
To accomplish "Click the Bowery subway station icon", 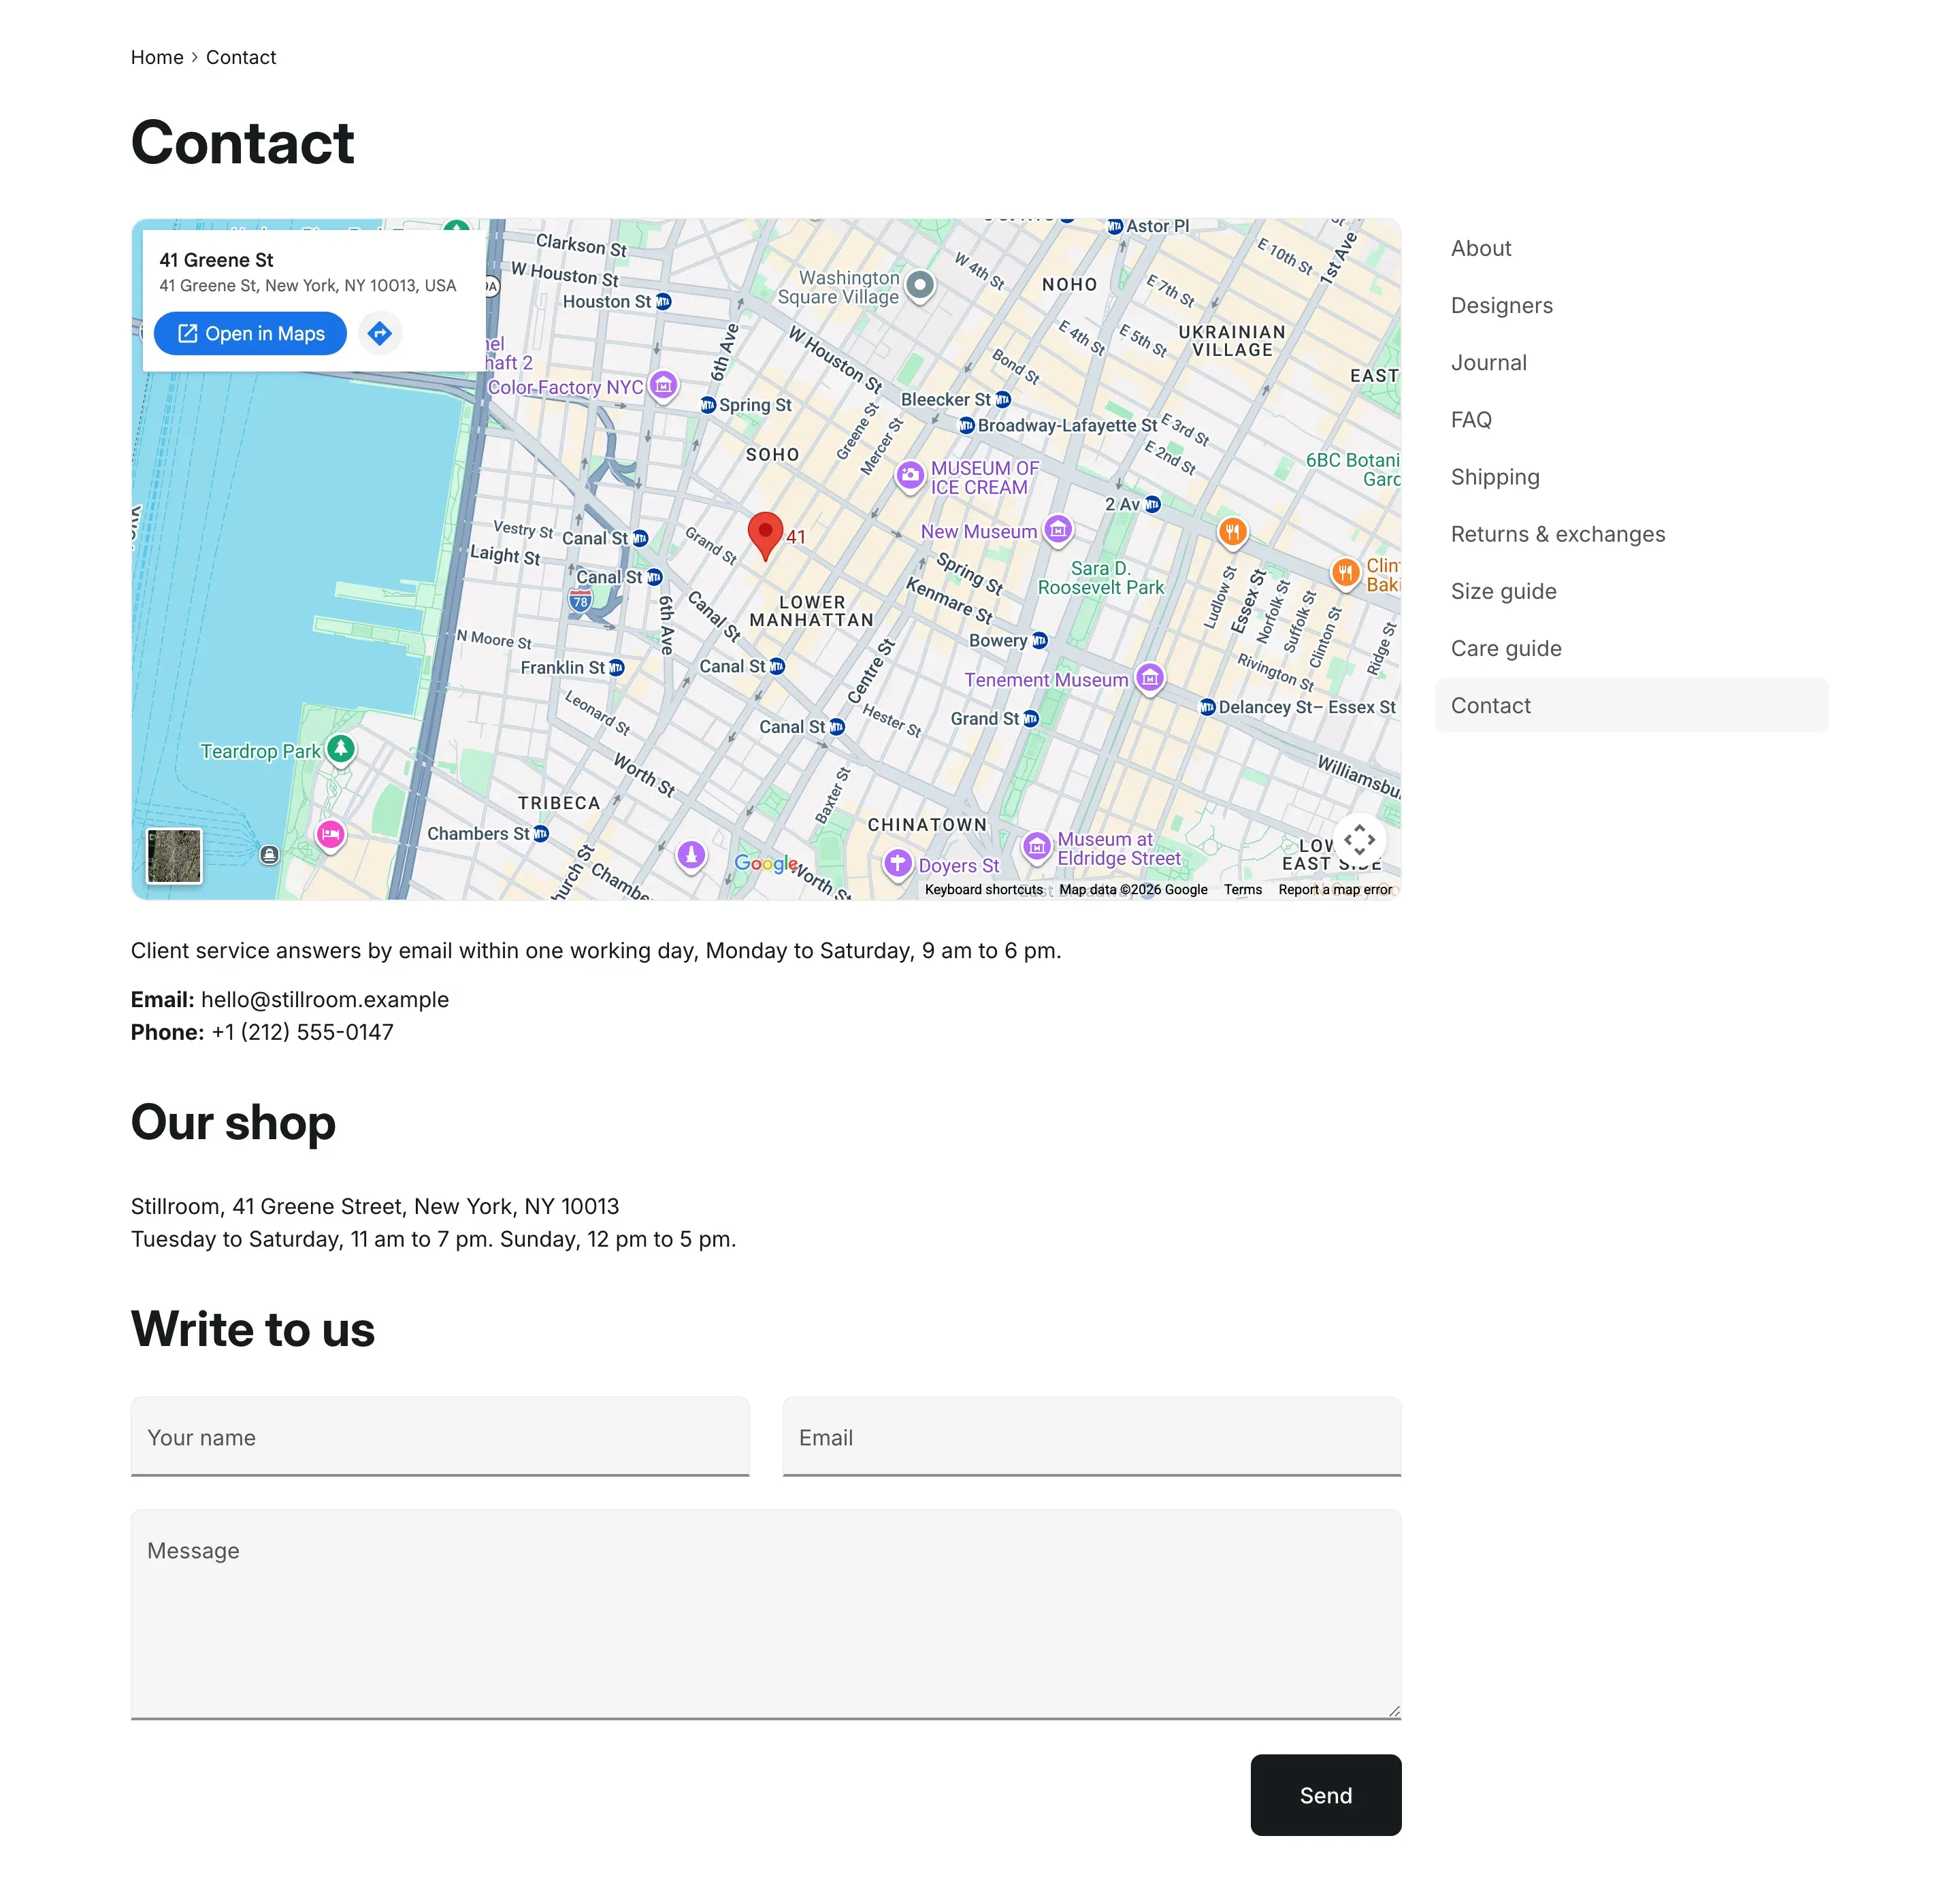I will point(1040,640).
